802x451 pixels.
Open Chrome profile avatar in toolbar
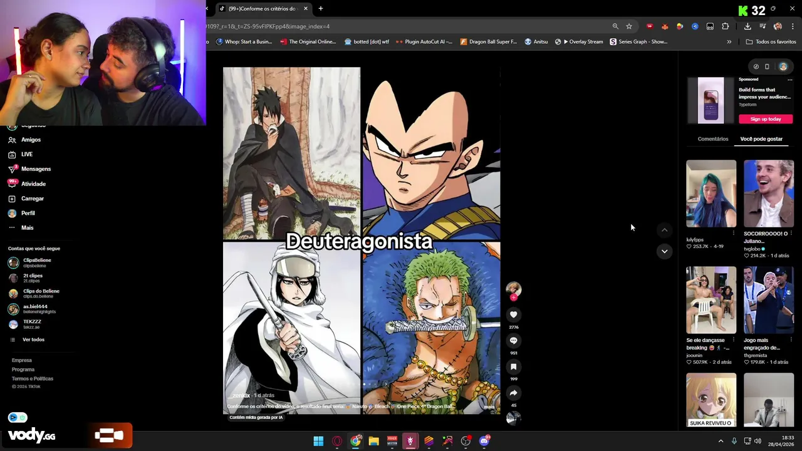coord(778,26)
